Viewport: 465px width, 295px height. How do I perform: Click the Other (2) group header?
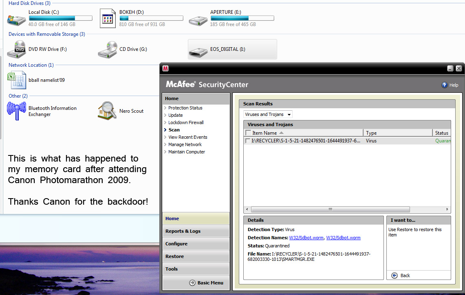(x=18, y=96)
